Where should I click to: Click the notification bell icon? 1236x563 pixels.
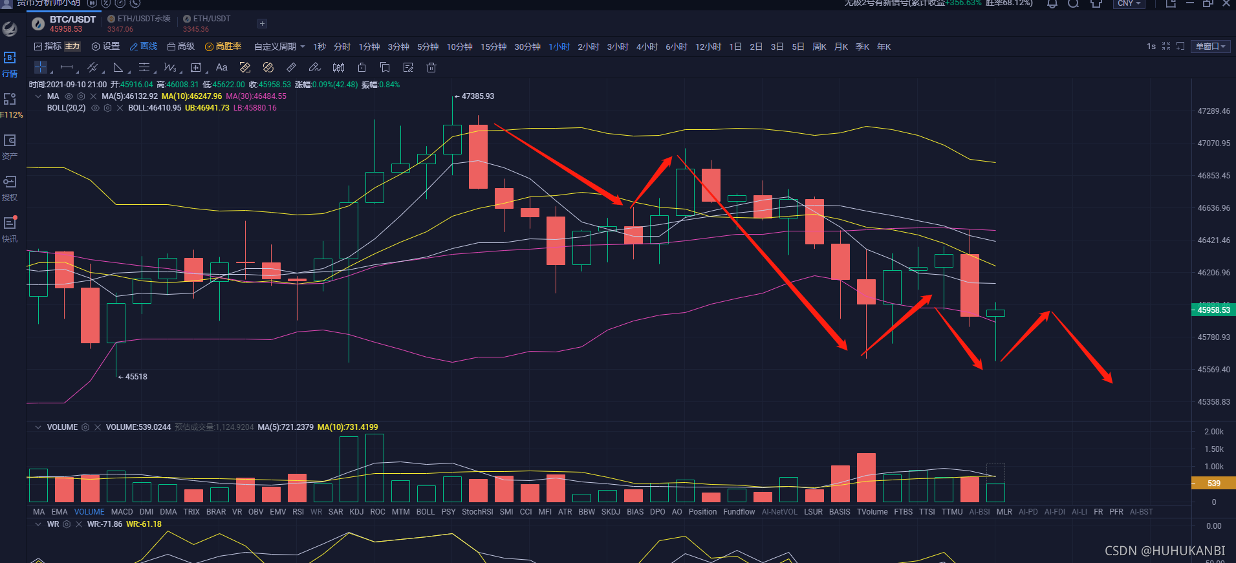click(1052, 4)
